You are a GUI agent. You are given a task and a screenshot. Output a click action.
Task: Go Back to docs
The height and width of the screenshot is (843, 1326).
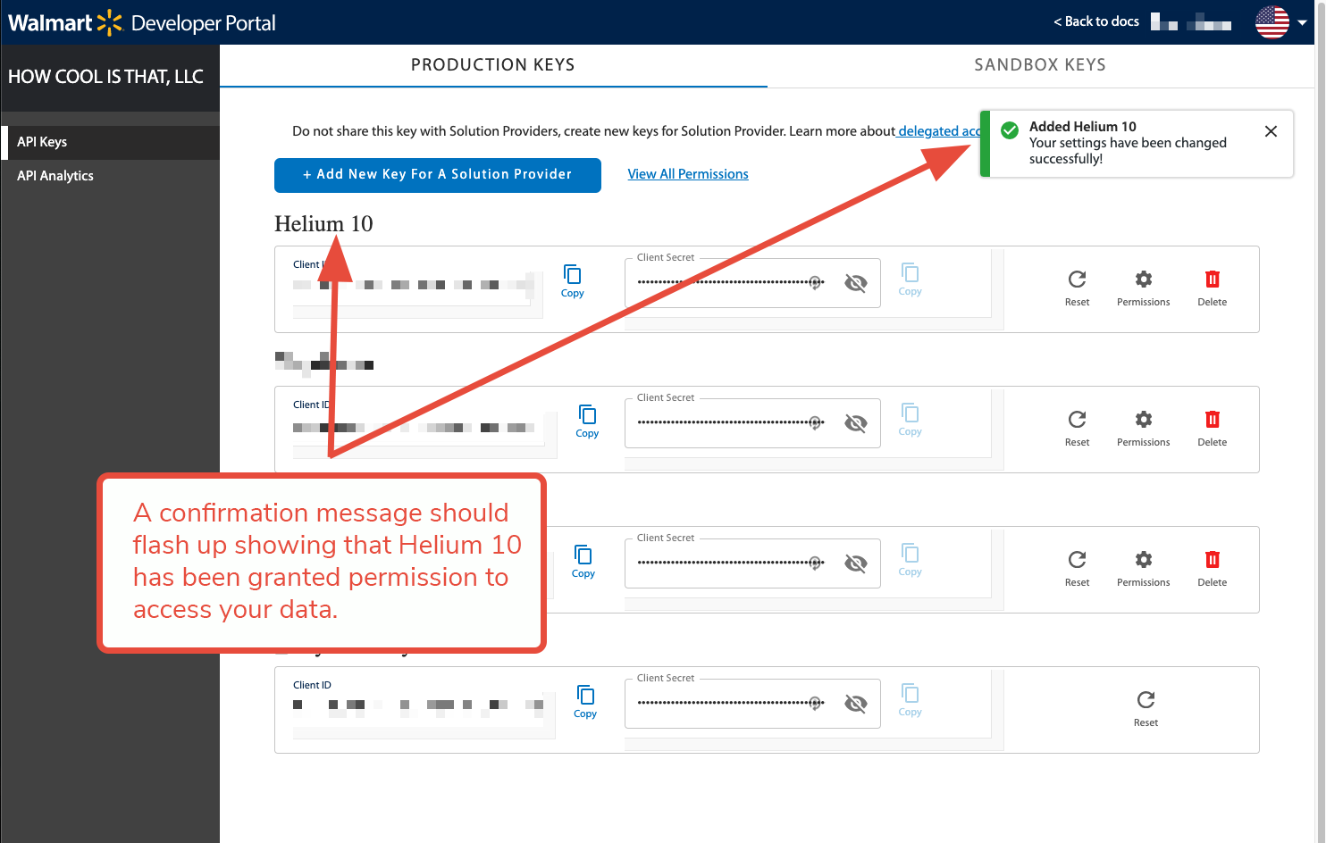coord(1096,21)
